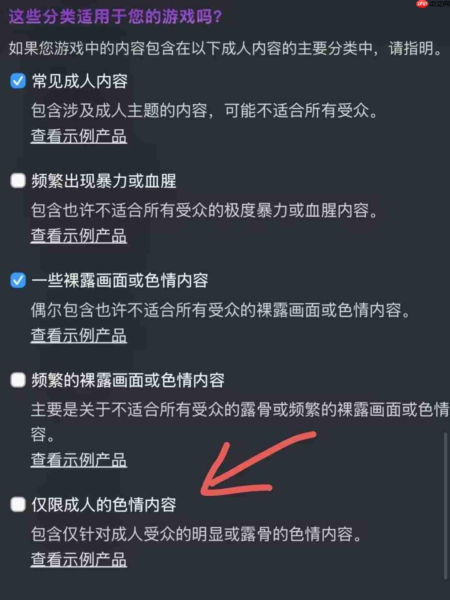Viewport: 450px width, 600px height.
Task: Click the php中文网 logo watermark
Action: (433, 4)
